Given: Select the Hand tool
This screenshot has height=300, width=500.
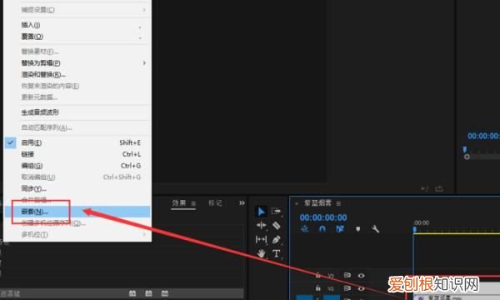Looking at the screenshot, I should 261,253.
